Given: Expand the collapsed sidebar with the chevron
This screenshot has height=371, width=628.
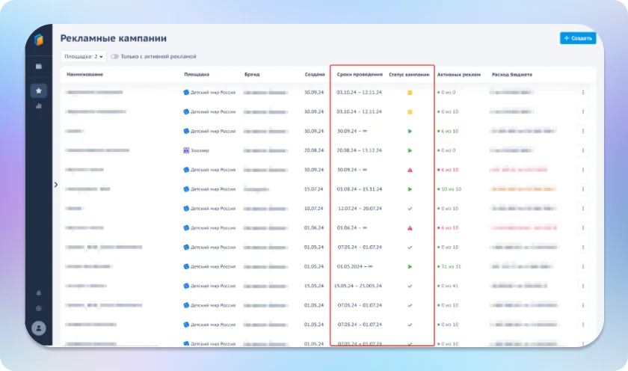Looking at the screenshot, I should (56, 184).
